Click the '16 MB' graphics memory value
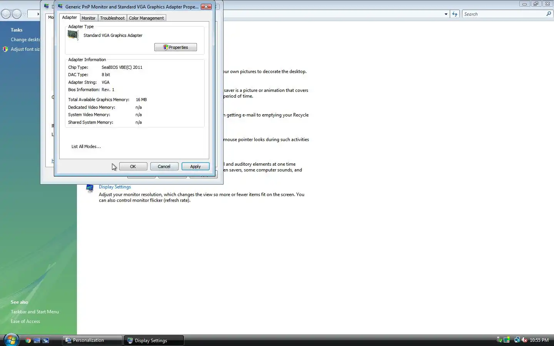Viewport: 554px width, 346px height. (141, 100)
